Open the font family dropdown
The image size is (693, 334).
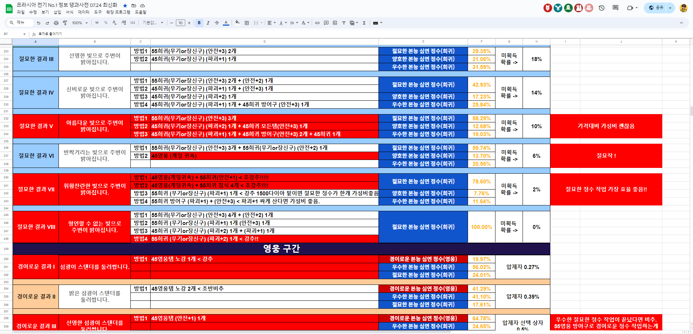tap(153, 23)
